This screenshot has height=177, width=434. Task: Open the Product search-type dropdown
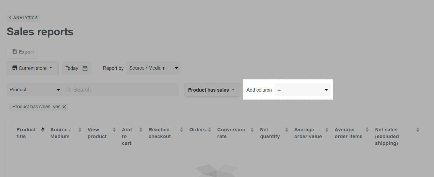pyautogui.click(x=35, y=90)
